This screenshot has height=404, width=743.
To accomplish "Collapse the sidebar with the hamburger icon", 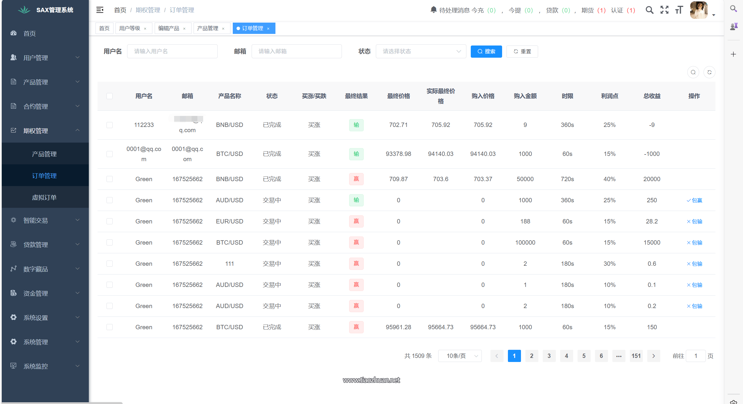I will (x=100, y=10).
